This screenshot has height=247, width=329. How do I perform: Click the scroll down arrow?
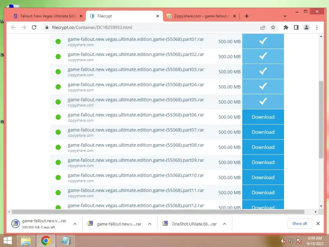pyautogui.click(x=321, y=206)
